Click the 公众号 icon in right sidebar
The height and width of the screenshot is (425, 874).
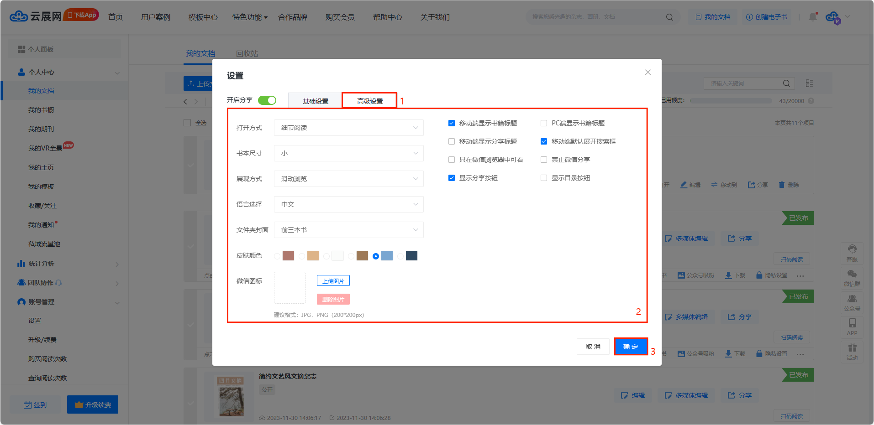click(852, 302)
